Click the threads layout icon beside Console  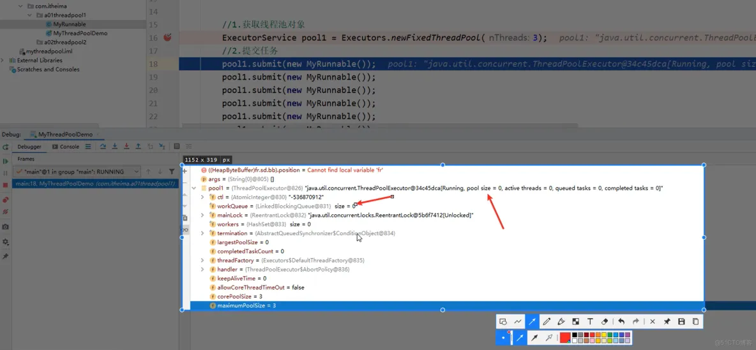point(88,147)
